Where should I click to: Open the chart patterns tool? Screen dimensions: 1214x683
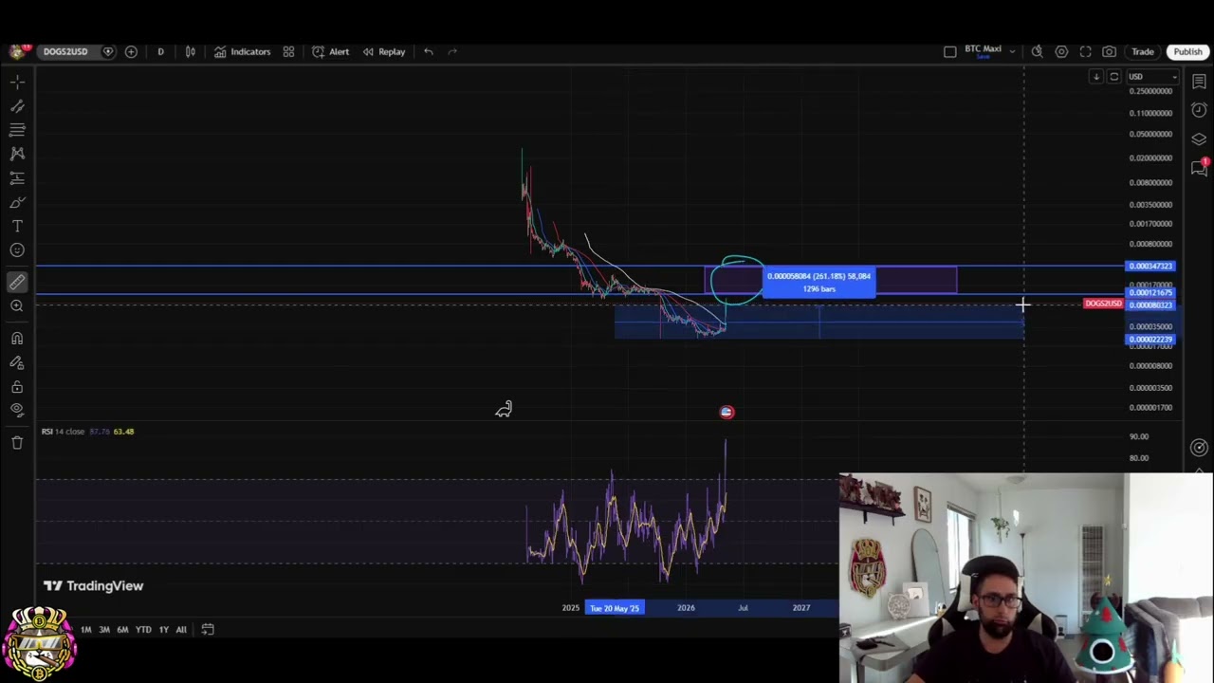[17, 153]
